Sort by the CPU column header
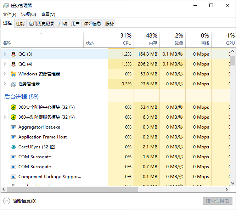 (121, 40)
